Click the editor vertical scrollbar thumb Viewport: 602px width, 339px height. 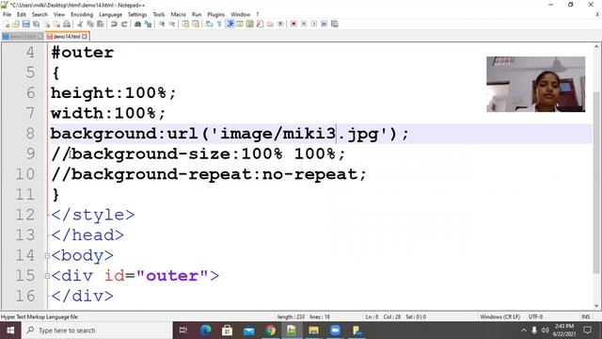(596, 183)
